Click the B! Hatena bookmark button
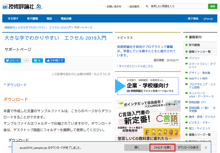220x153 pixels. point(37,60)
